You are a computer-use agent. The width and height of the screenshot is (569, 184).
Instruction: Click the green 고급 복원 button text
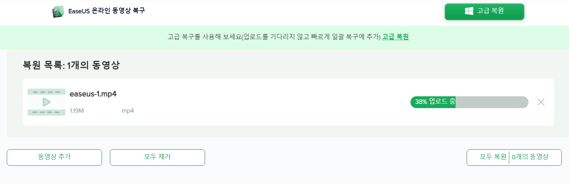pos(491,11)
